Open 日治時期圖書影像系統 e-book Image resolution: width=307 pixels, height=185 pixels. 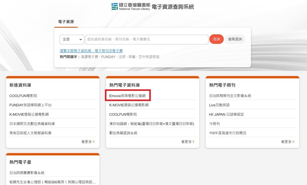point(27,173)
